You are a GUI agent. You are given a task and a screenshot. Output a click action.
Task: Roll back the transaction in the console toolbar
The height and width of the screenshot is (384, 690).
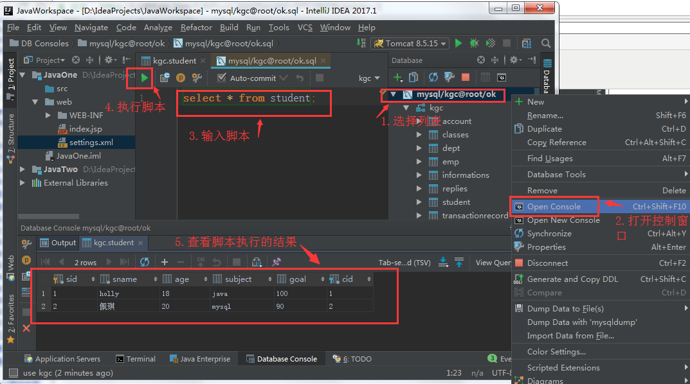(300, 78)
